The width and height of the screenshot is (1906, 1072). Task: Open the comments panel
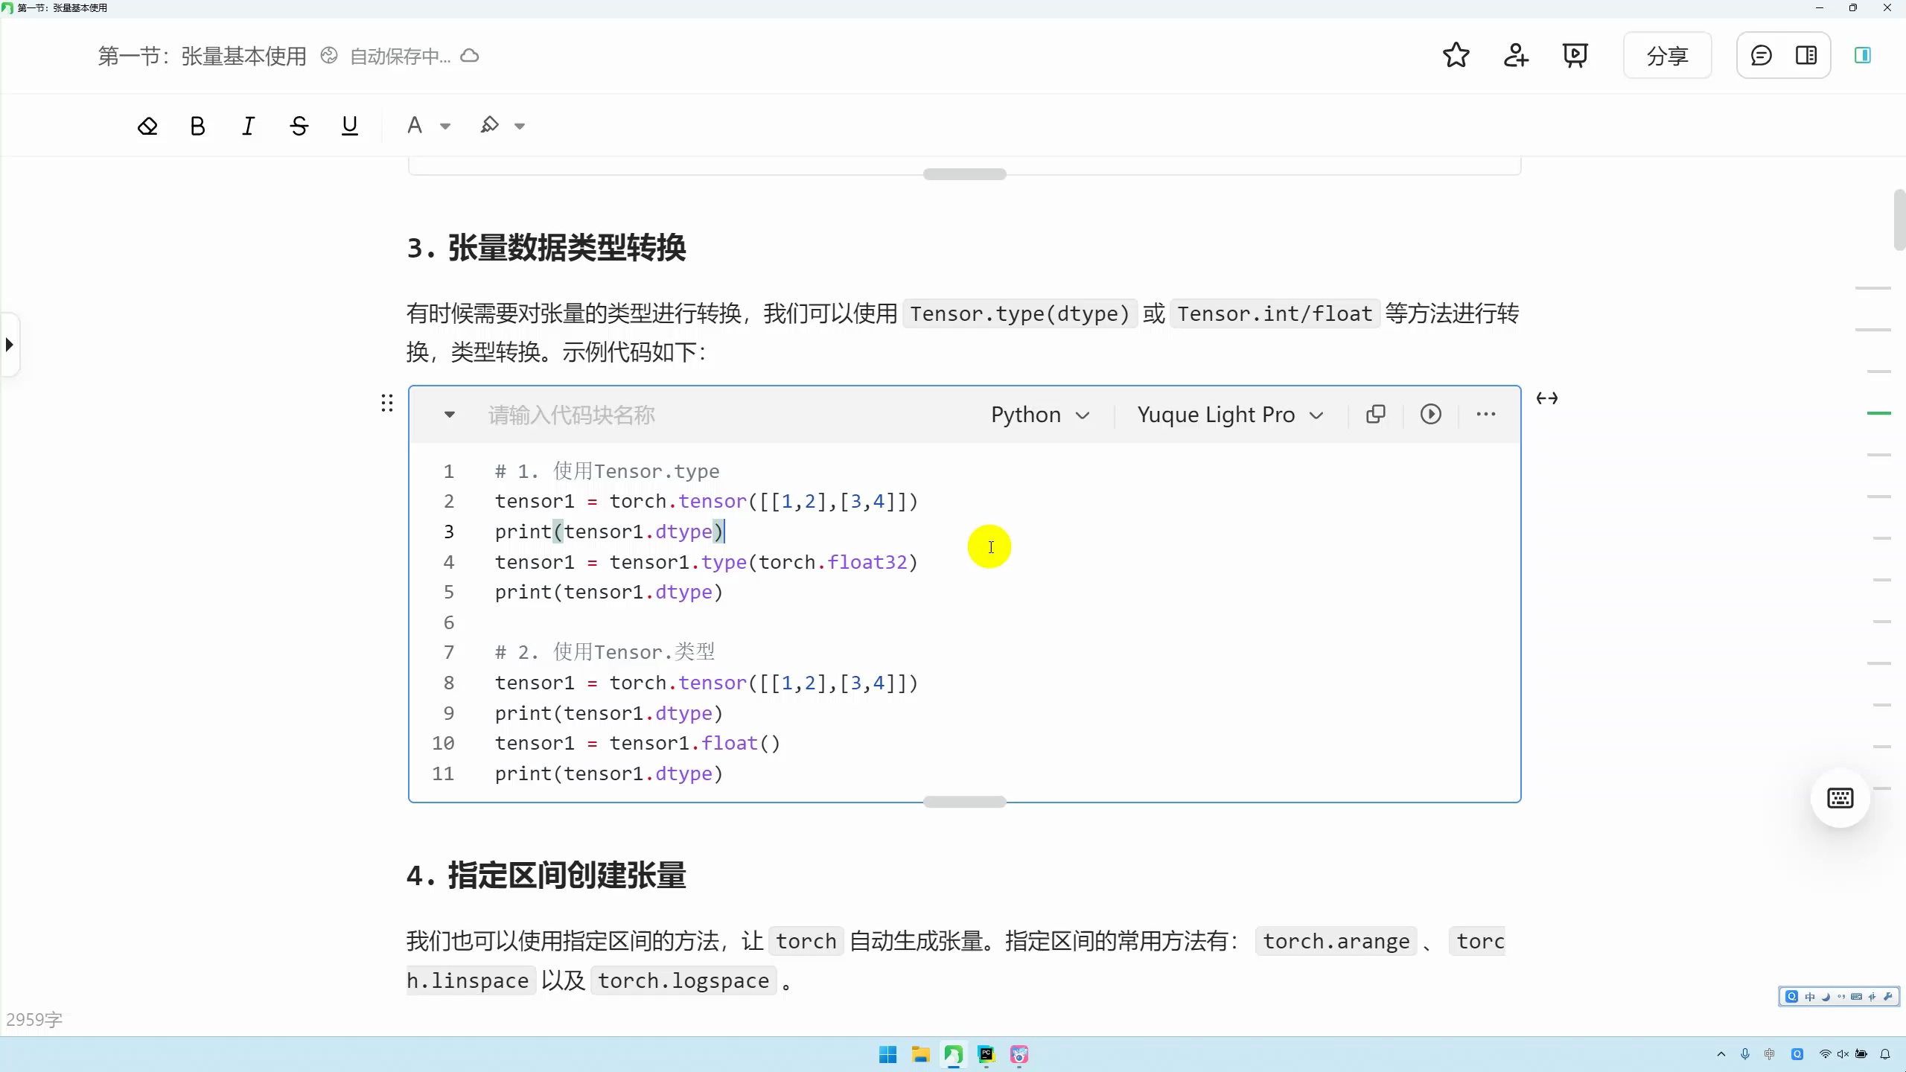pos(1760,55)
